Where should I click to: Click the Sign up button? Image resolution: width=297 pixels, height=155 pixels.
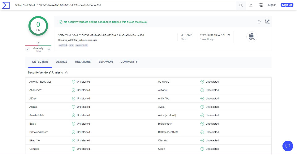[x=287, y=5]
